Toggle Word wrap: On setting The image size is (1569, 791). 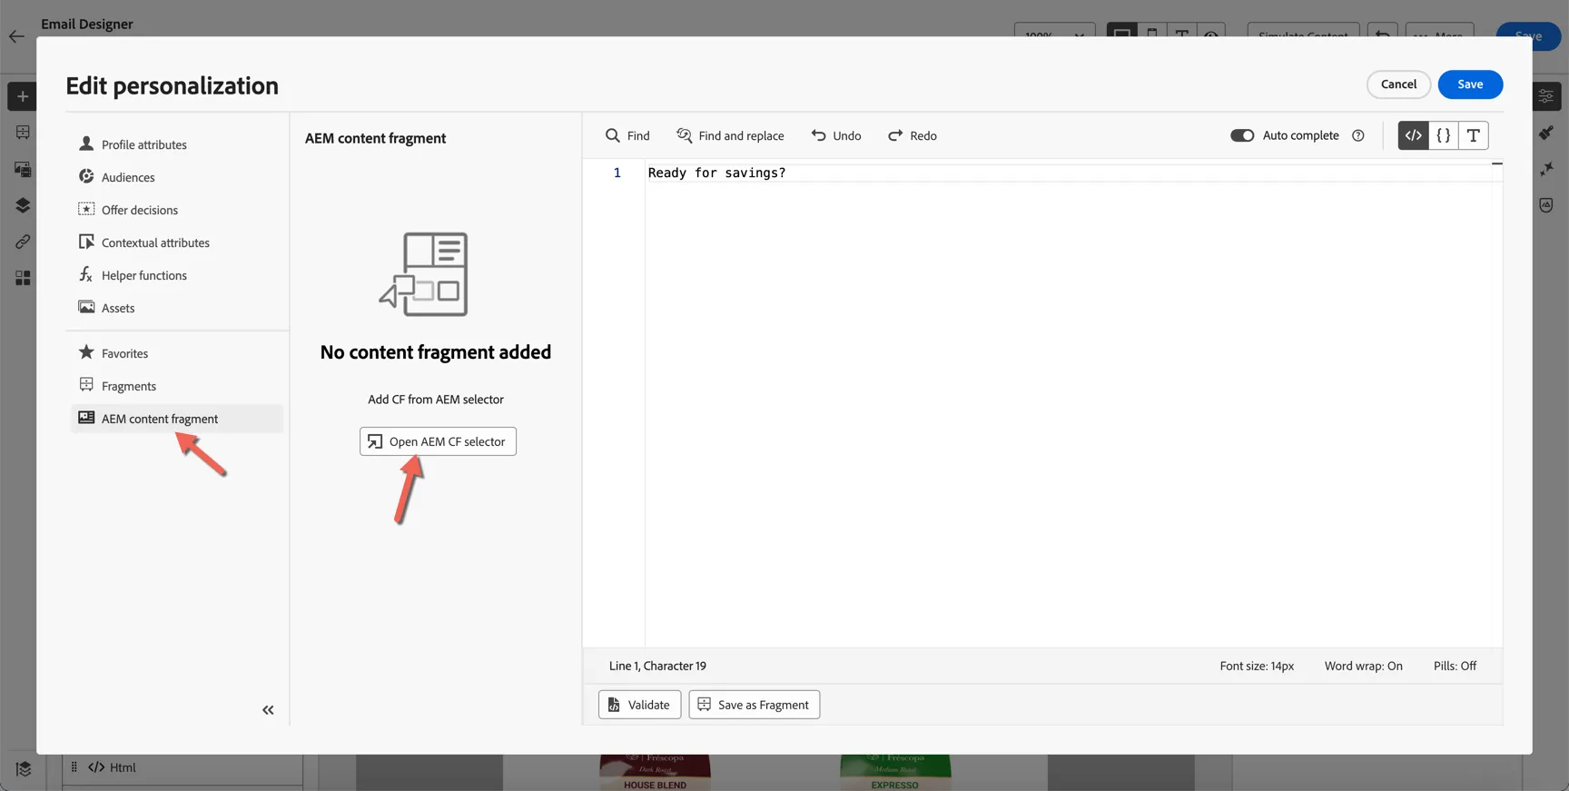click(x=1363, y=666)
